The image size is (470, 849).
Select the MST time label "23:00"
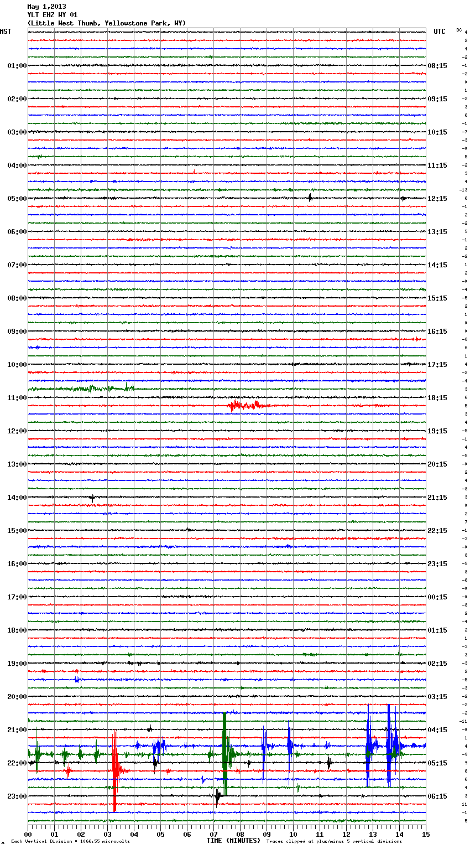(x=17, y=796)
